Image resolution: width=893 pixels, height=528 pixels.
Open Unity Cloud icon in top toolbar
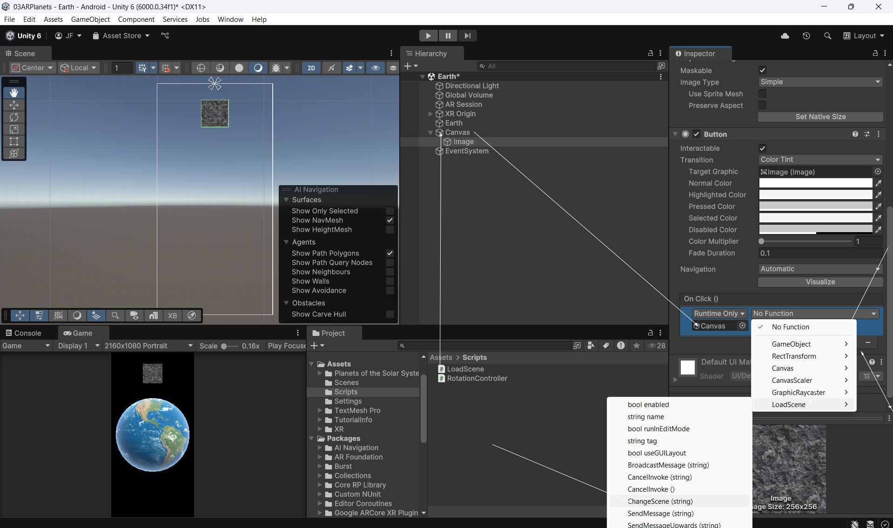click(785, 36)
